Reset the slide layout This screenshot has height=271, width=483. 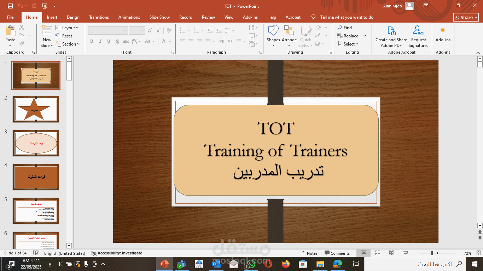[x=64, y=36]
